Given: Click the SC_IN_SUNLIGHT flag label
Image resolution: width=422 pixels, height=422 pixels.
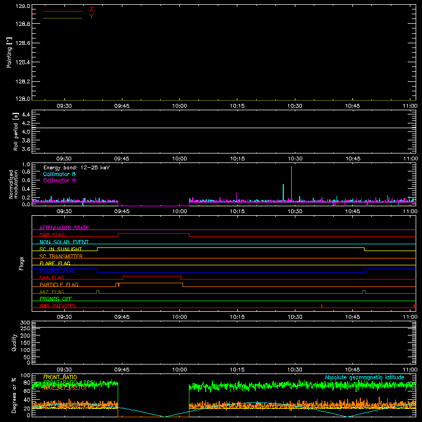Looking at the screenshot, I should pyautogui.click(x=61, y=249).
